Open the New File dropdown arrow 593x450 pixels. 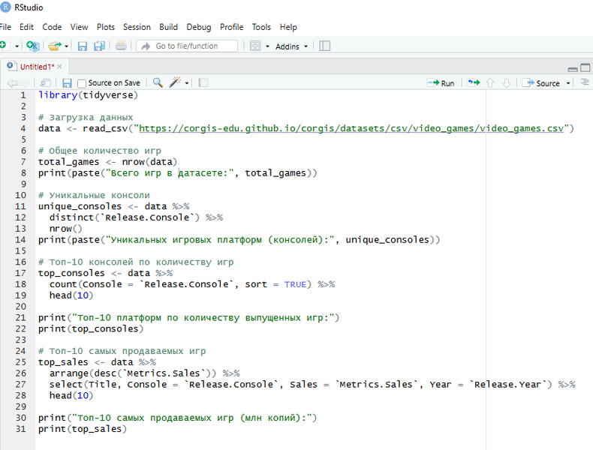pyautogui.click(x=17, y=46)
